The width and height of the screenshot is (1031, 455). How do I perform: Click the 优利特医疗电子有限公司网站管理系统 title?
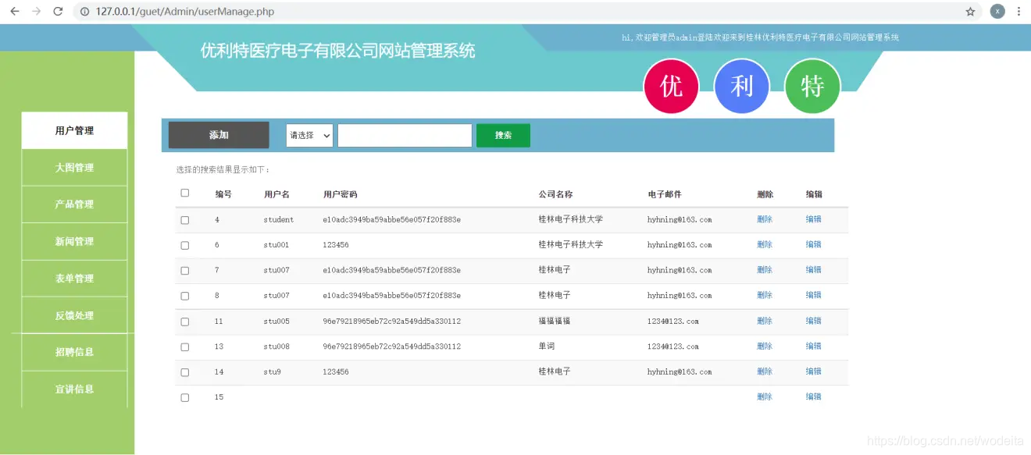337,51
